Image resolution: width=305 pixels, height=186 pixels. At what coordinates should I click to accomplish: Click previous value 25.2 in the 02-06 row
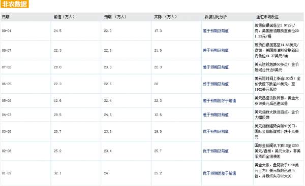57,151
